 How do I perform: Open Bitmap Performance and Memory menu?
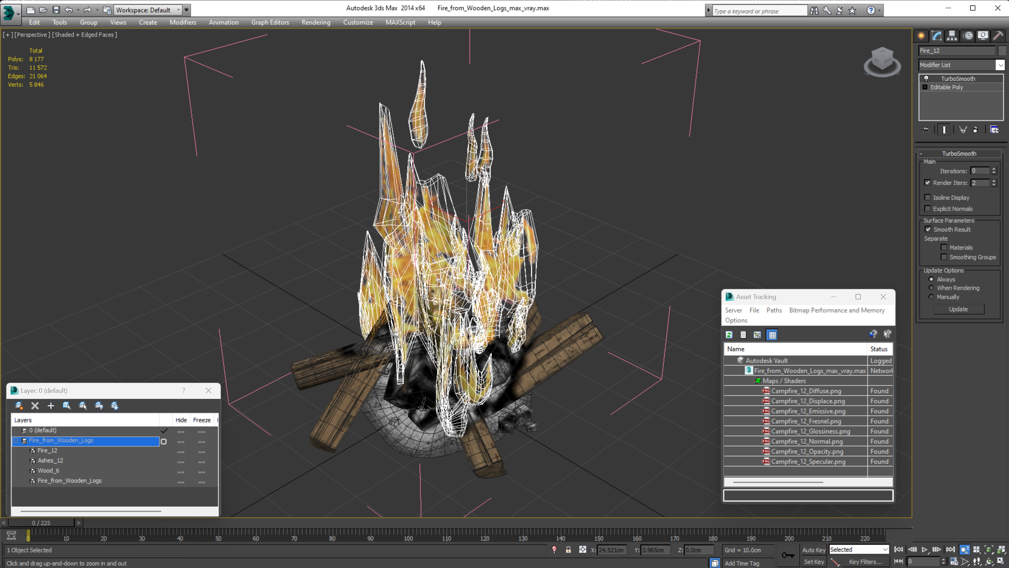pos(837,310)
